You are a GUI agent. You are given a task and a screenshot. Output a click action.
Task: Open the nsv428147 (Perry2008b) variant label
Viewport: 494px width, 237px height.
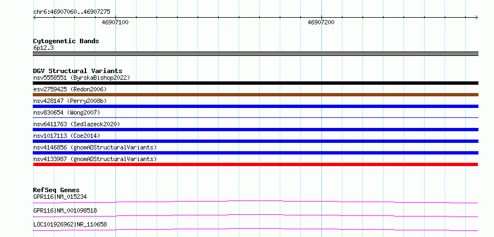(x=70, y=101)
